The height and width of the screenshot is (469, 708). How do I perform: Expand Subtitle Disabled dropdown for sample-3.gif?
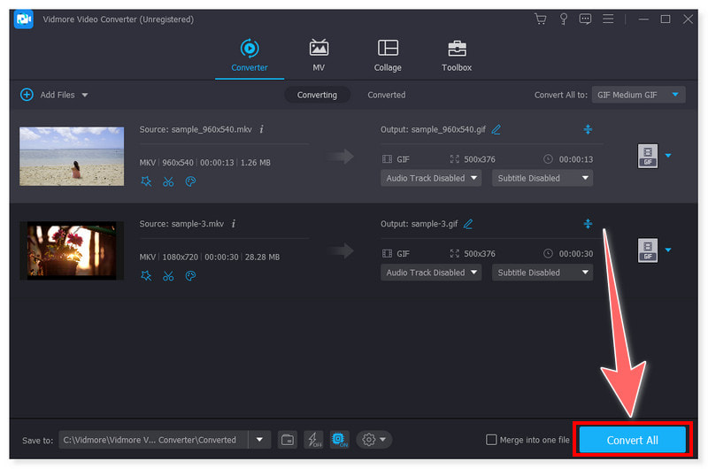click(x=543, y=273)
